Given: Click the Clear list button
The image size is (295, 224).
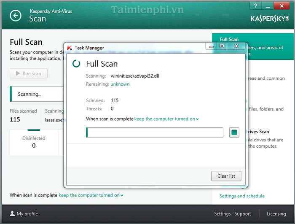Looking at the screenshot, I should 226,176.
